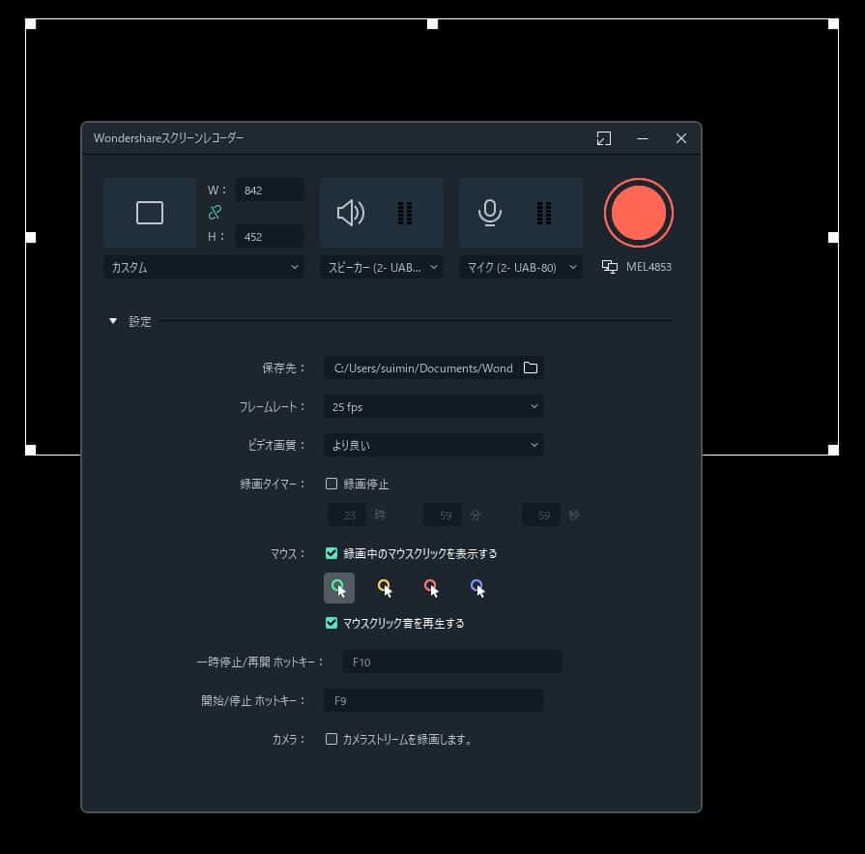The width and height of the screenshot is (865, 854).
Task: Mute the speaker audio icon
Action: 351,213
